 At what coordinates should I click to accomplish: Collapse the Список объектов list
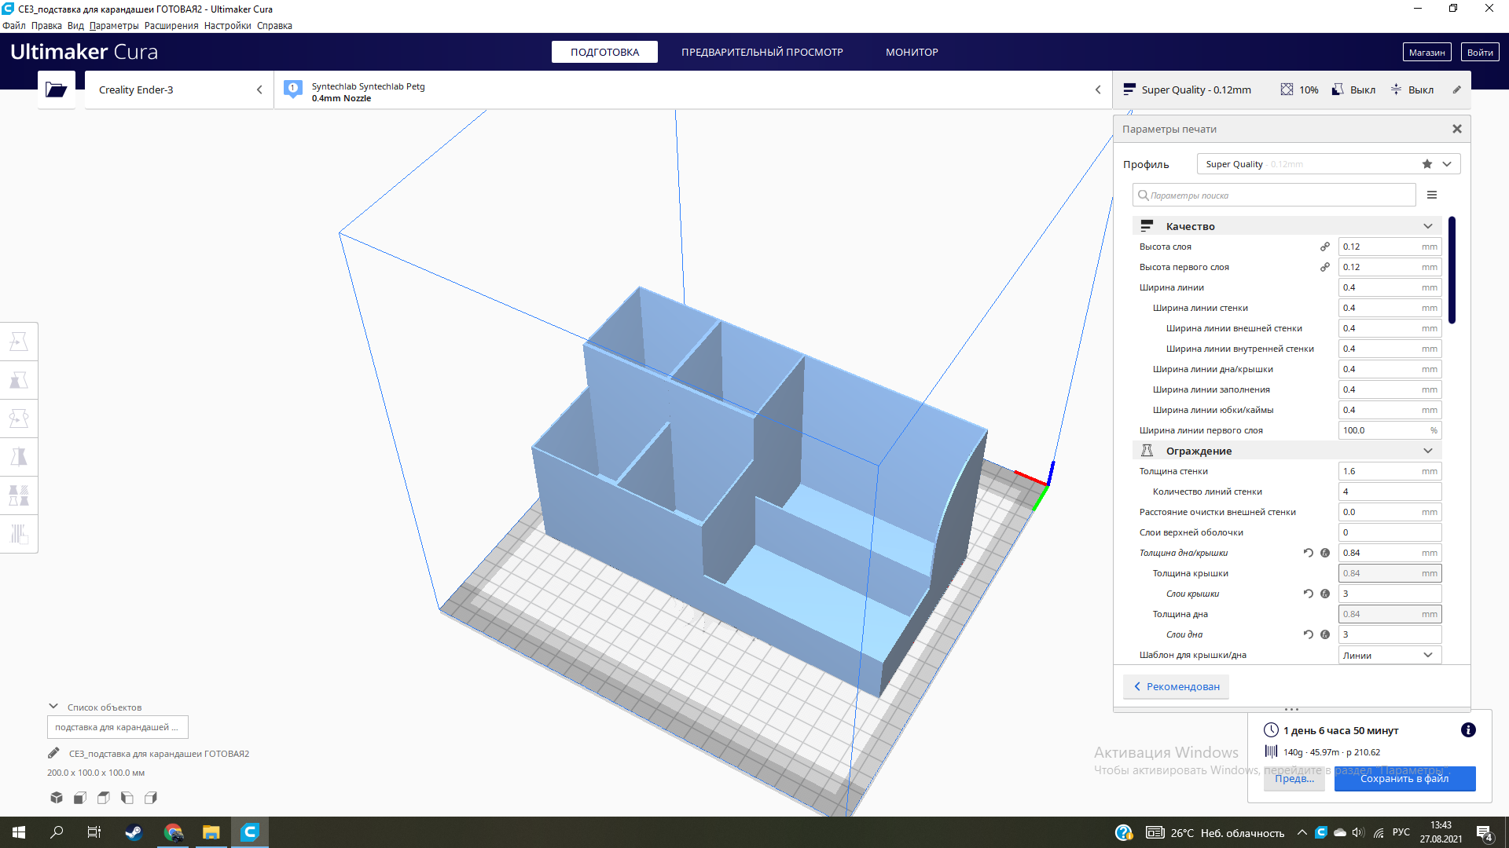(x=53, y=707)
